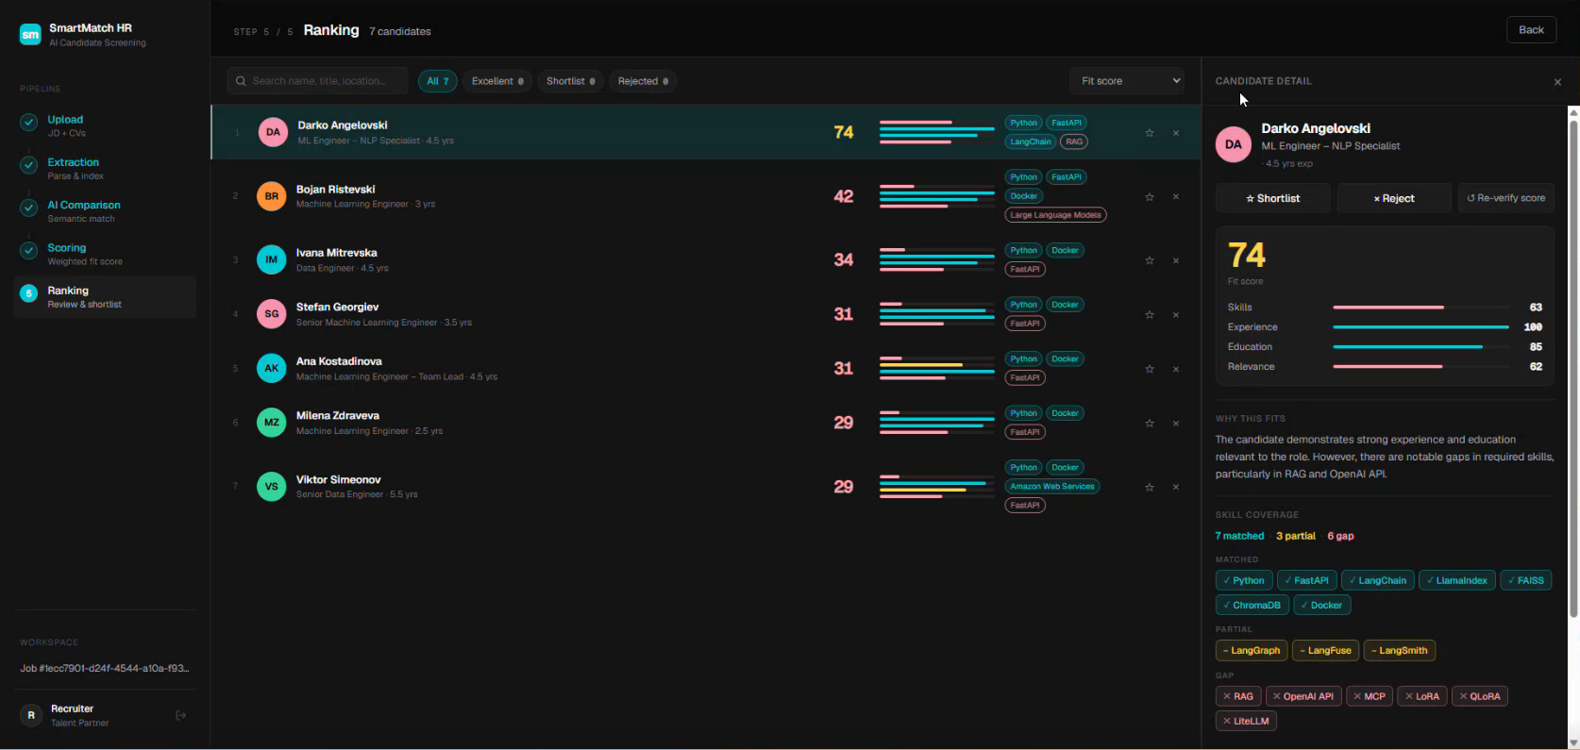The height and width of the screenshot is (750, 1580).
Task: Filter by the Excellent chip
Action: (497, 81)
